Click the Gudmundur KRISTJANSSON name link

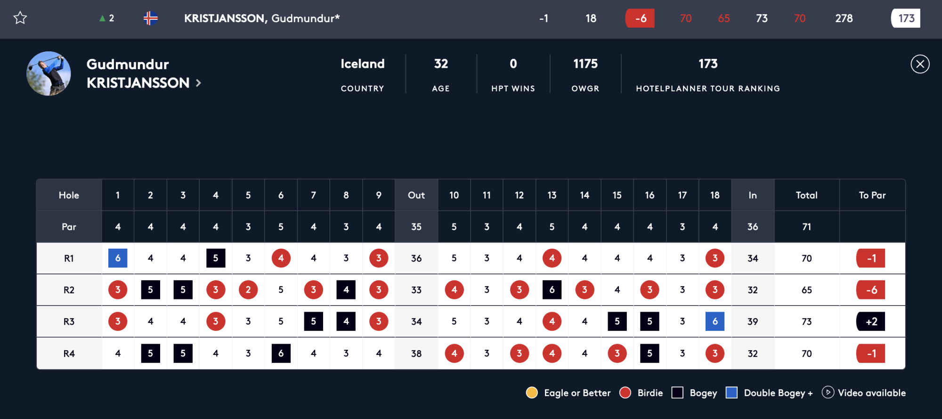(x=138, y=73)
